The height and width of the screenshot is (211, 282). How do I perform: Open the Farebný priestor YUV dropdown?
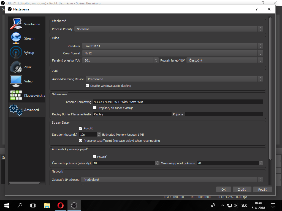(120, 60)
